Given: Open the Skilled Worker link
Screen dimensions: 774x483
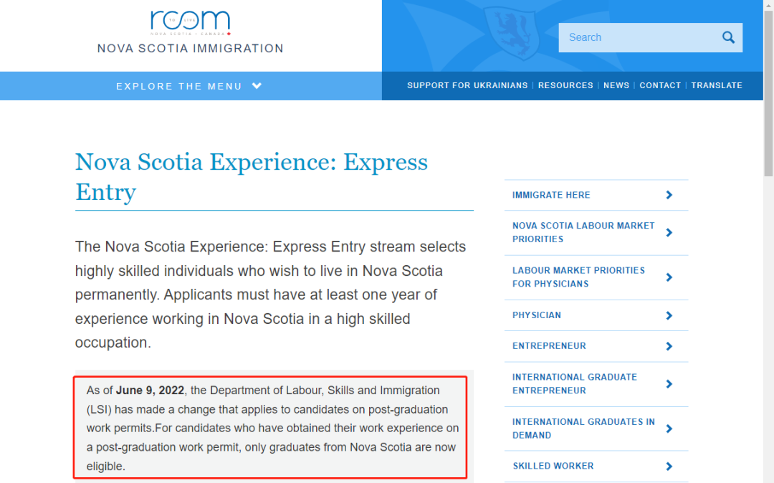Looking at the screenshot, I should (553, 466).
